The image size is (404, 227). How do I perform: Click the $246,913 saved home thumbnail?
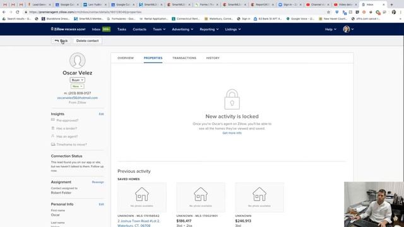point(259,197)
